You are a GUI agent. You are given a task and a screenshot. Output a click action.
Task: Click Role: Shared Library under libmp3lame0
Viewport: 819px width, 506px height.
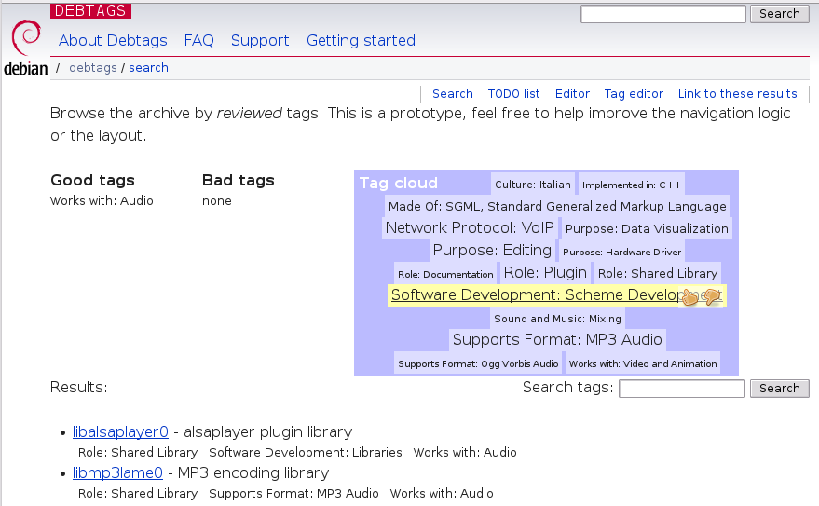138,494
